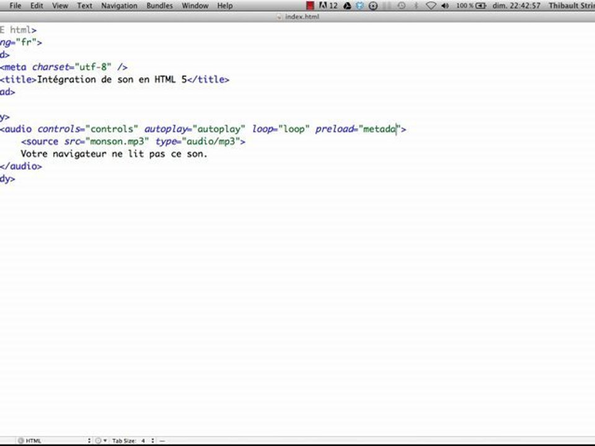Open the Wi-Fi status menu
The image size is (595, 446).
[x=431, y=6]
